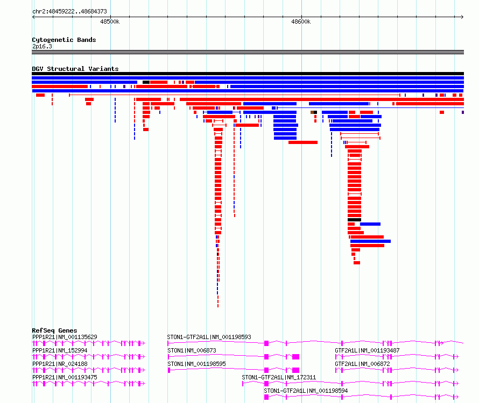The height and width of the screenshot is (403, 479).
Task: Open STON1-GTF2A1L|NM_001198593 gene label
Action: point(209,337)
